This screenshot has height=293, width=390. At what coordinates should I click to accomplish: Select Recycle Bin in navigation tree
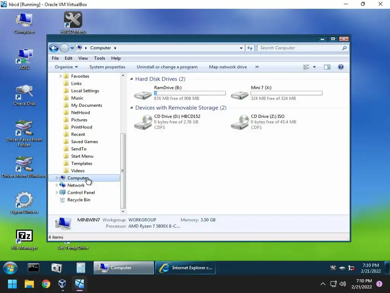pos(78,200)
